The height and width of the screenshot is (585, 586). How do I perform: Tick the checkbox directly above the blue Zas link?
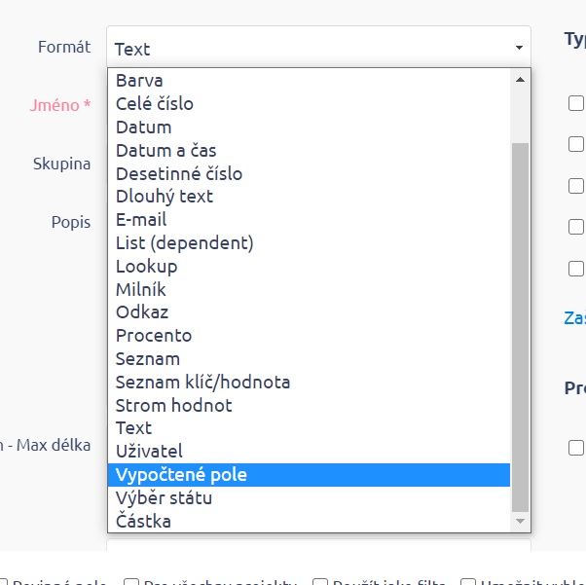click(576, 269)
